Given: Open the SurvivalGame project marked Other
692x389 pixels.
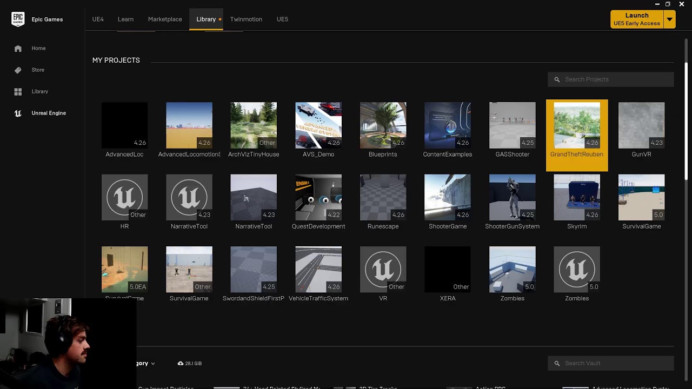Looking at the screenshot, I should tap(189, 270).
